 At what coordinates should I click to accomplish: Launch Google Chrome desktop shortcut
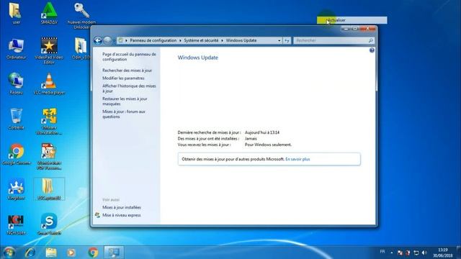coord(16,154)
